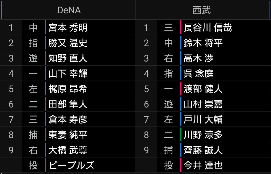Viewport: 271px width, 174px height.
Task: Click DeNA pitcher ピープルズ
Action: pos(71,165)
